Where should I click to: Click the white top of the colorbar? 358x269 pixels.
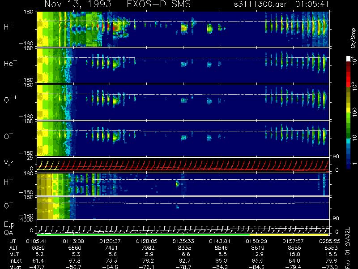(349, 59)
